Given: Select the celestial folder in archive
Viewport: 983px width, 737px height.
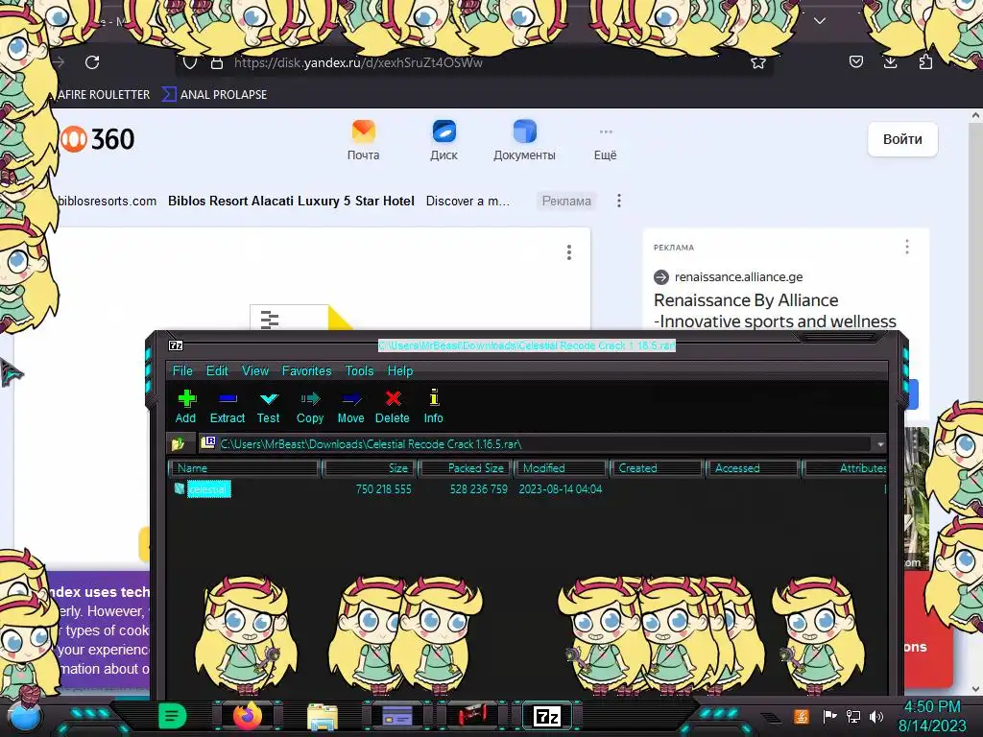Looking at the screenshot, I should coord(208,488).
